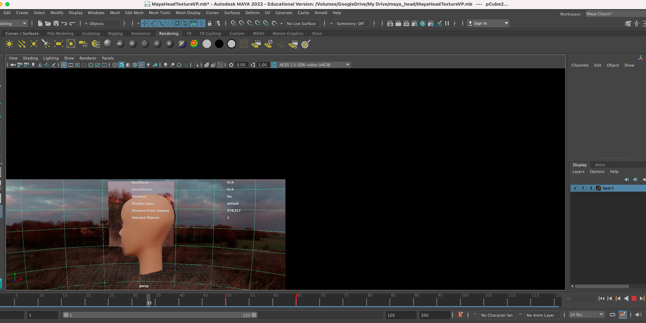Select the Point Light tool on the Rendering shelf
This screenshot has height=323, width=646.
[x=34, y=44]
